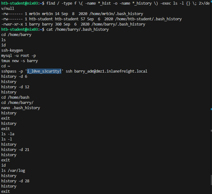Select the history -d 28 line
The width and height of the screenshot is (212, 194).
(15, 181)
